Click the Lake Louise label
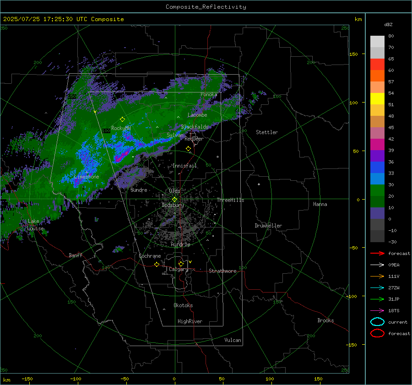The height and width of the screenshot is (385, 412). coord(35,225)
